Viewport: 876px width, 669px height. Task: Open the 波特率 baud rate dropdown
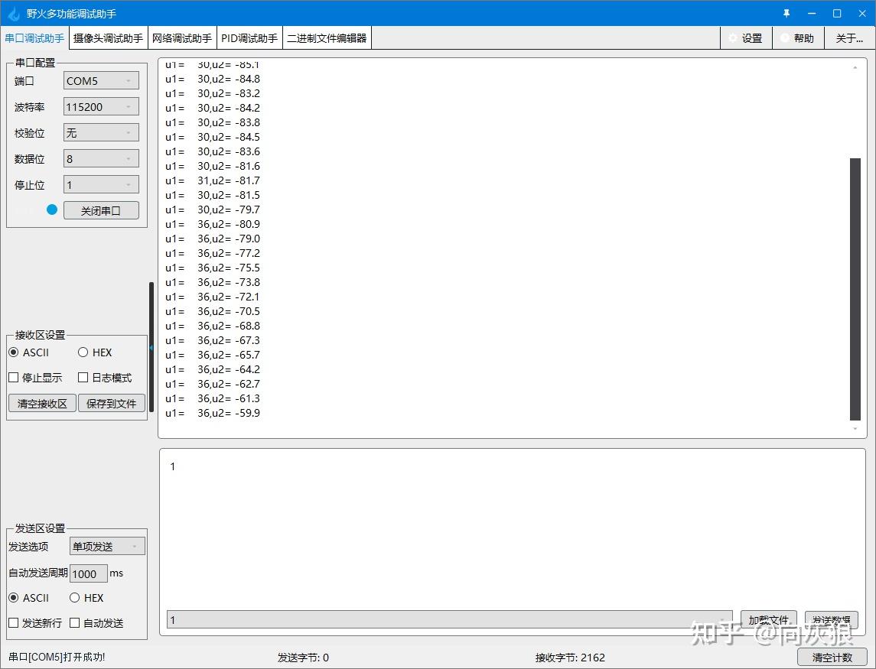click(100, 106)
